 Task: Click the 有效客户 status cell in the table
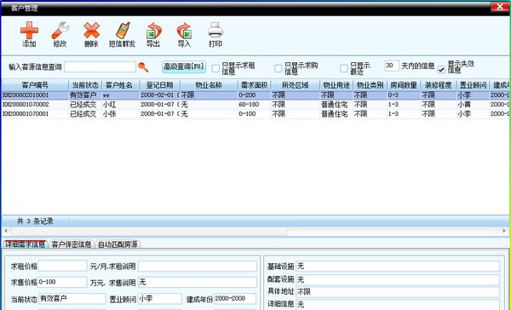(83, 95)
